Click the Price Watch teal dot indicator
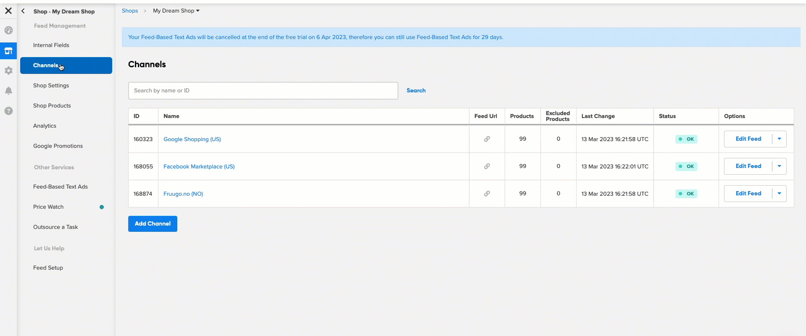806x336 pixels. pos(102,207)
